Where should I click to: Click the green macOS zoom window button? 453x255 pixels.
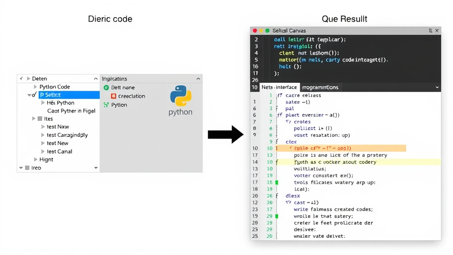tap(267, 31)
